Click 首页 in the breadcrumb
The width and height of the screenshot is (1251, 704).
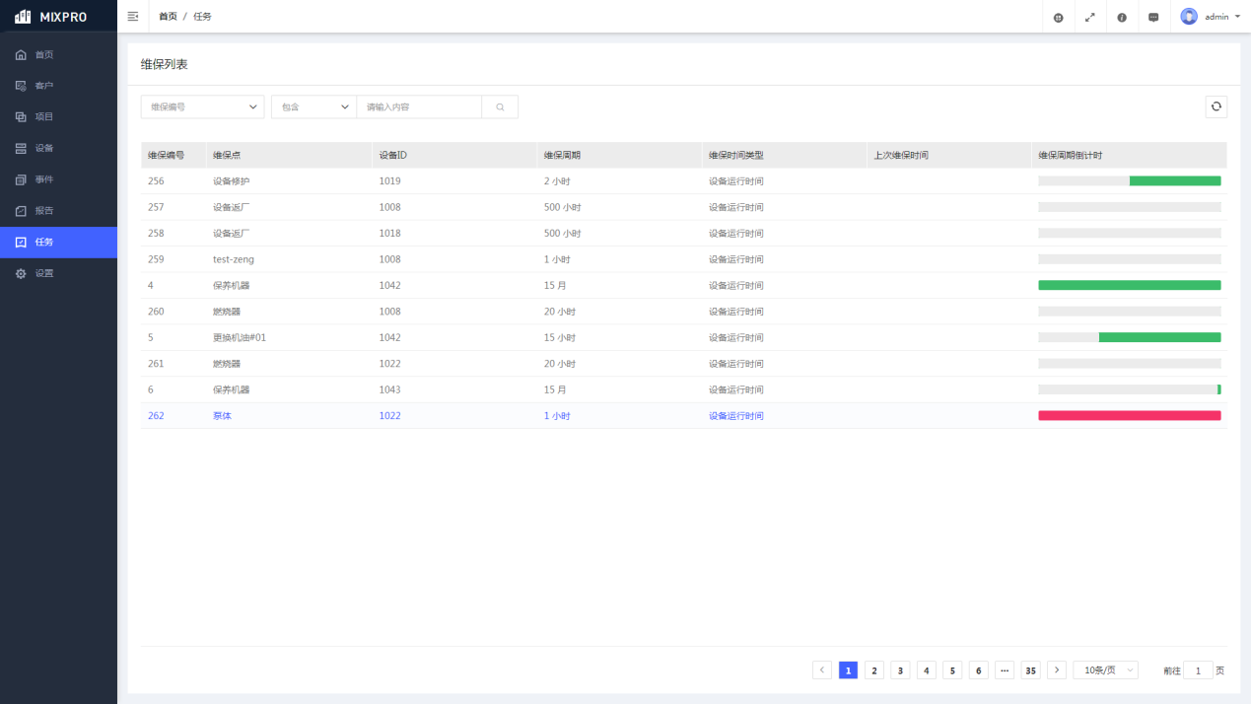pos(168,17)
